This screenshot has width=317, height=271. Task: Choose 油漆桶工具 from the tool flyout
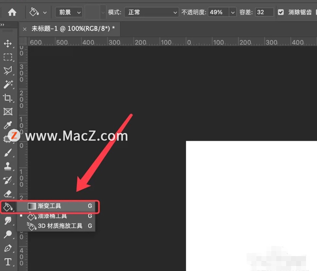point(56,216)
